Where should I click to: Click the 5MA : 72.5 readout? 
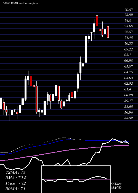tap(16, 178)
